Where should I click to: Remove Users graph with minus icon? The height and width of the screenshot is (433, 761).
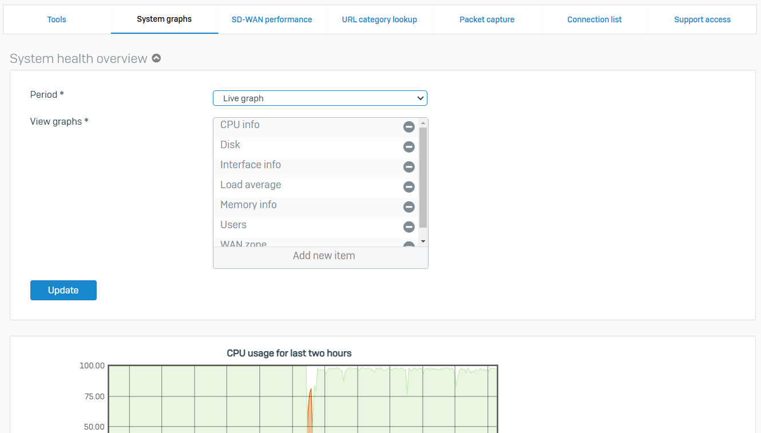click(x=409, y=227)
